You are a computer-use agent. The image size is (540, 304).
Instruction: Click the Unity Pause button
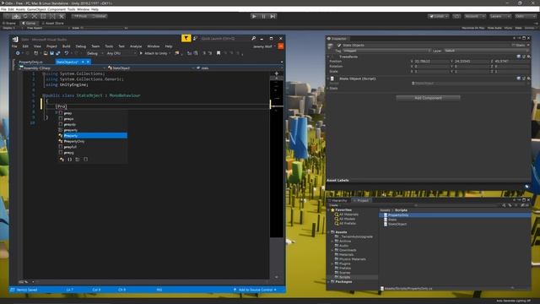263,16
